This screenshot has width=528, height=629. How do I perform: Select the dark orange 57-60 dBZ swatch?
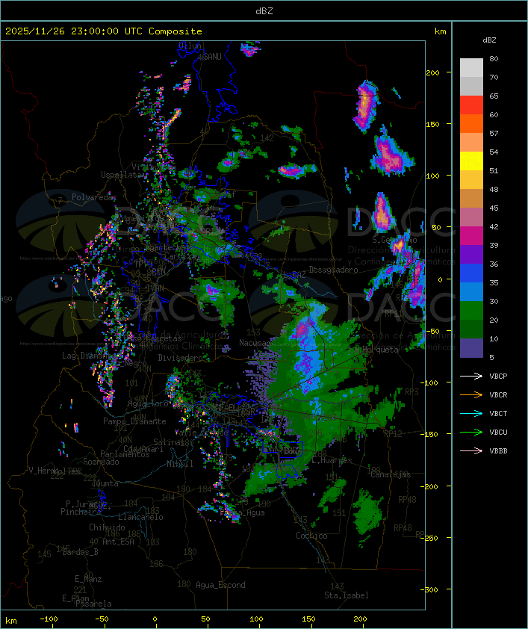(471, 123)
